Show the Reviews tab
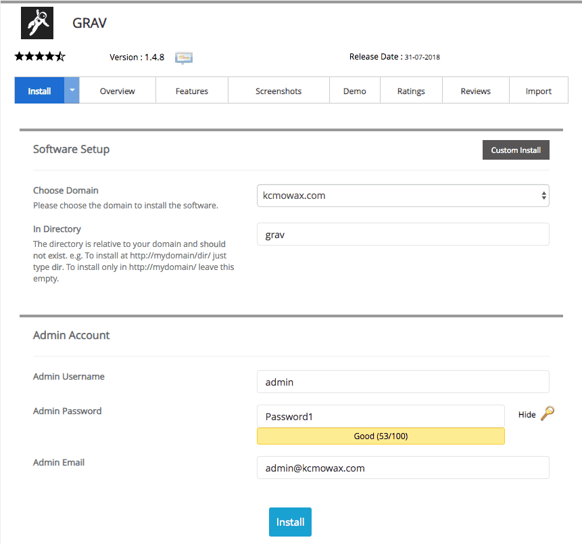The image size is (582, 544). (x=476, y=90)
